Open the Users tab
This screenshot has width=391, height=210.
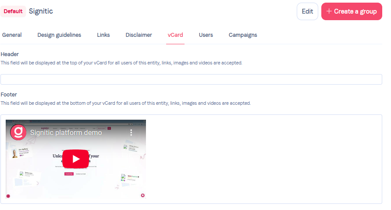206,35
